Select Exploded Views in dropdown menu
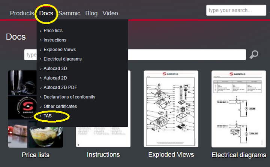This screenshot has width=270, height=167. click(x=60, y=49)
